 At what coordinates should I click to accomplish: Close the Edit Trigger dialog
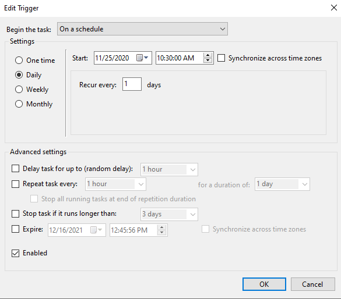click(x=334, y=8)
